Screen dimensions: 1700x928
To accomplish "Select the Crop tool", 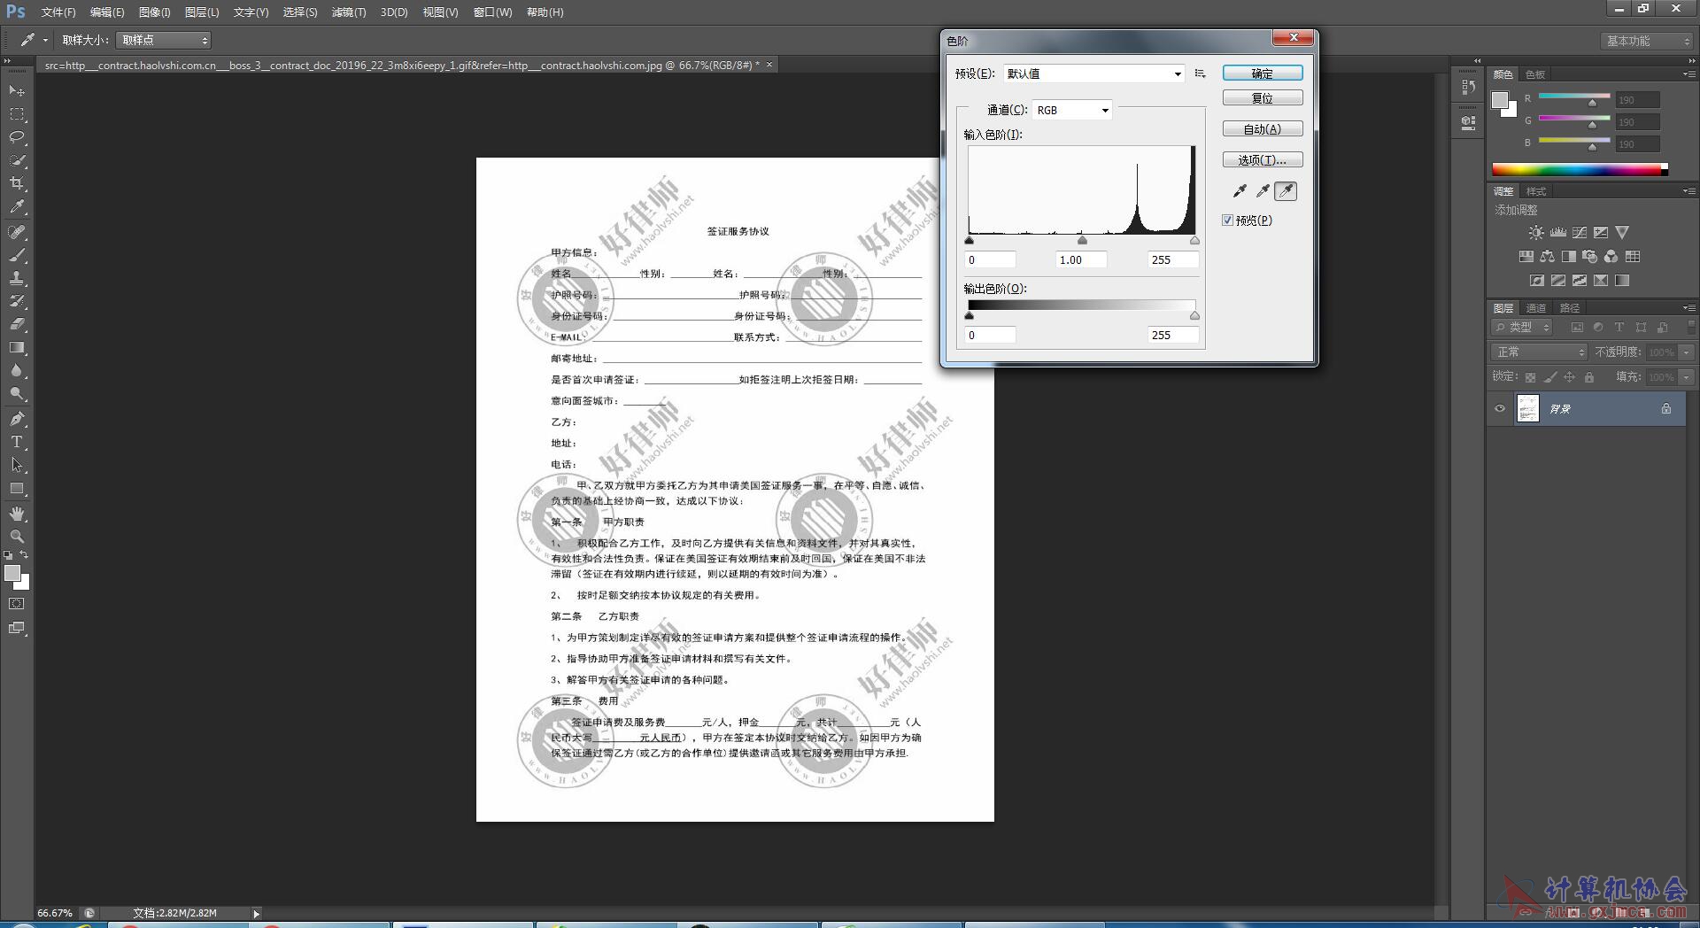I will click(17, 183).
